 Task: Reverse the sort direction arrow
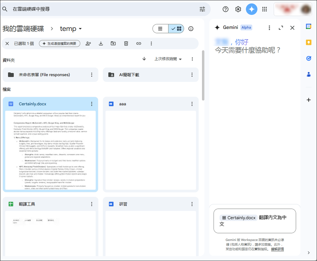144,59
